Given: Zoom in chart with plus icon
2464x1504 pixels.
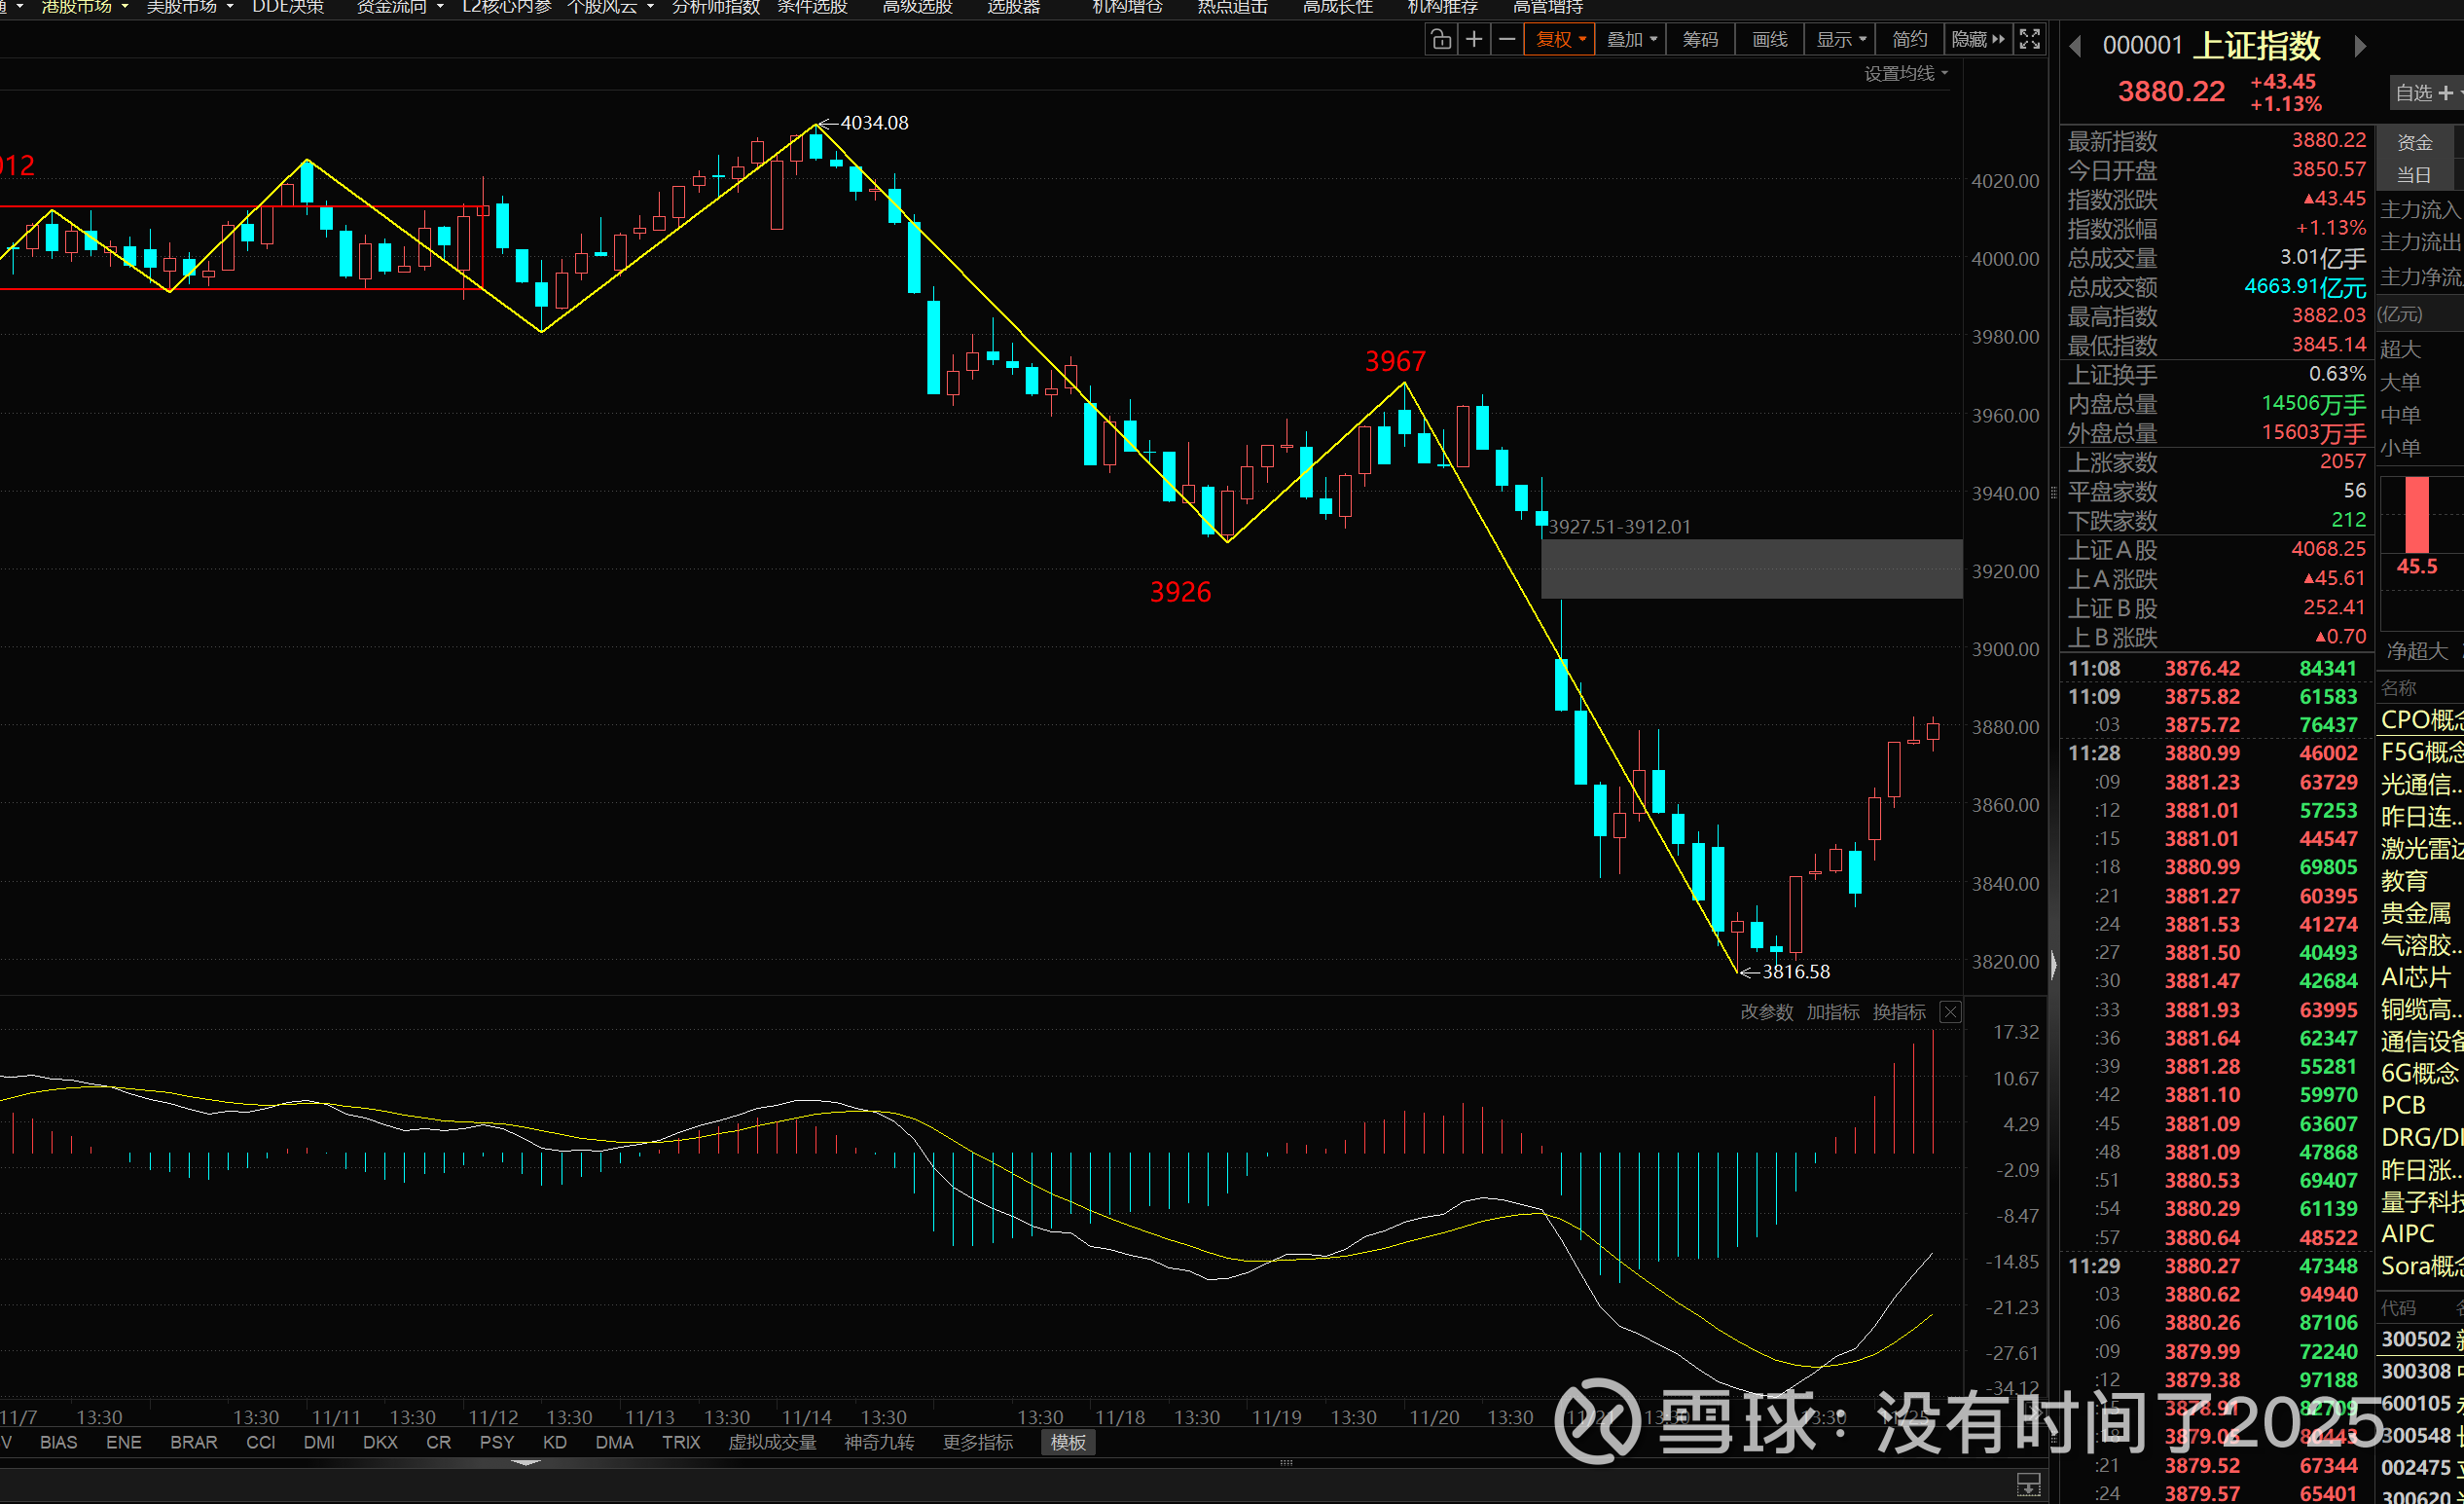Looking at the screenshot, I should pyautogui.click(x=1474, y=40).
